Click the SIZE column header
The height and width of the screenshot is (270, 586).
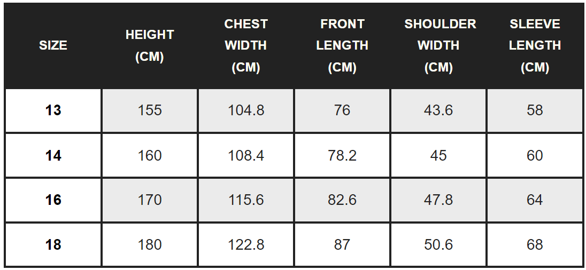click(53, 46)
